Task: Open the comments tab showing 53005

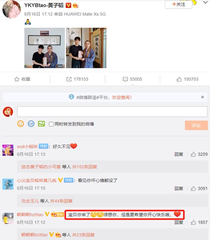Action: tap(132, 79)
